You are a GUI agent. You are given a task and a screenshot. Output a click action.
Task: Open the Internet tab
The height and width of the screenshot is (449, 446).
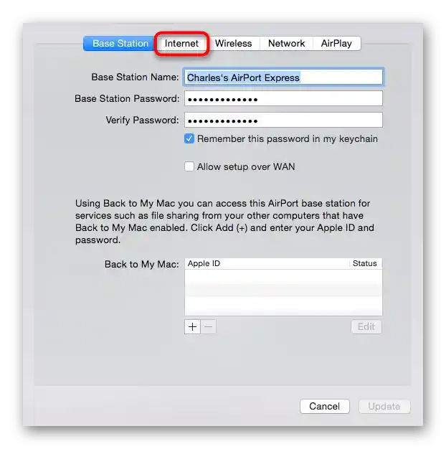pos(181,44)
